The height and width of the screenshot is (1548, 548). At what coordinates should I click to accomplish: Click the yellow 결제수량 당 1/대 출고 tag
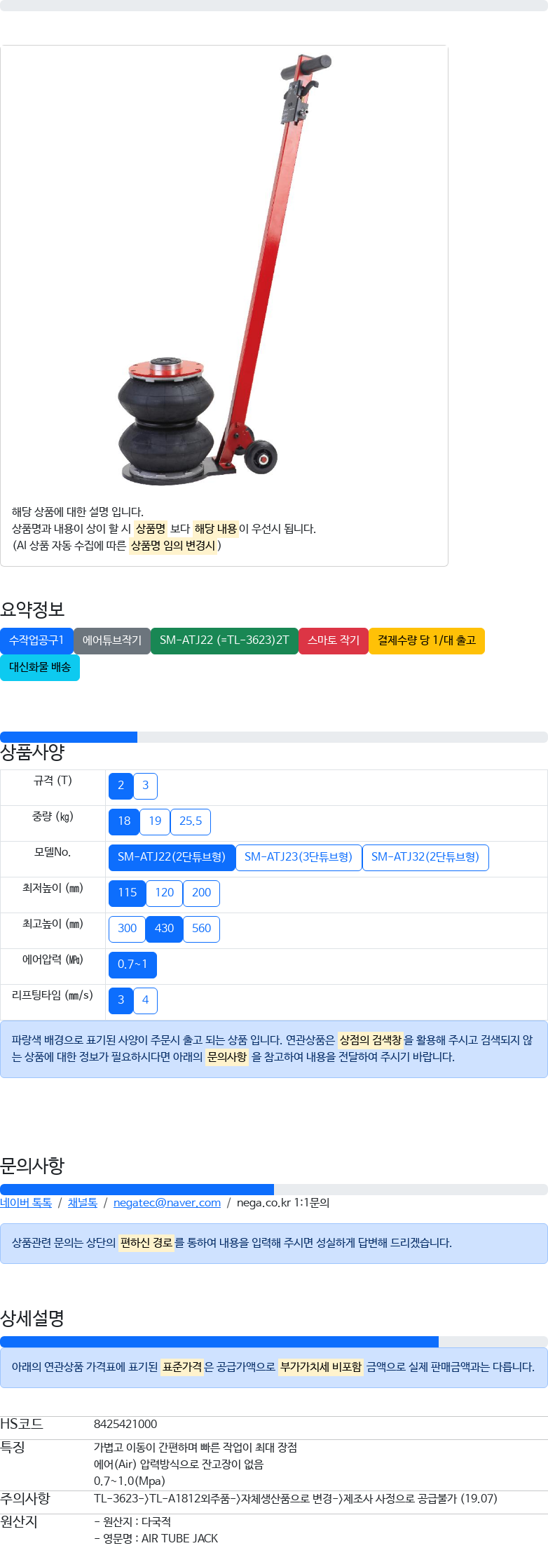click(427, 640)
